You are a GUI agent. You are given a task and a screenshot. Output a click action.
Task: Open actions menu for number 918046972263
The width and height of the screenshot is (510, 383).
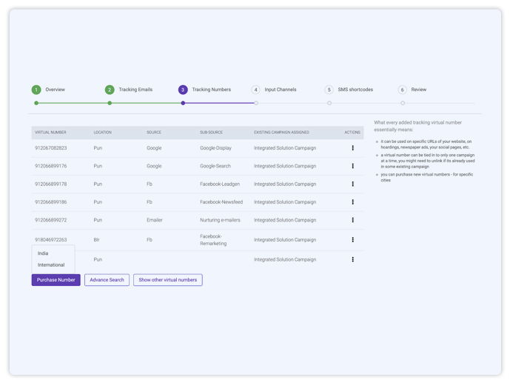352,240
